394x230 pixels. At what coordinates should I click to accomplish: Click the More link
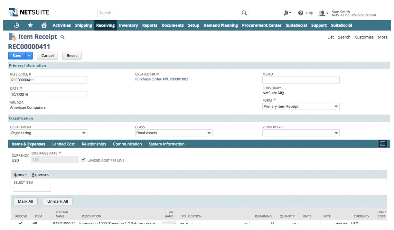383,37
